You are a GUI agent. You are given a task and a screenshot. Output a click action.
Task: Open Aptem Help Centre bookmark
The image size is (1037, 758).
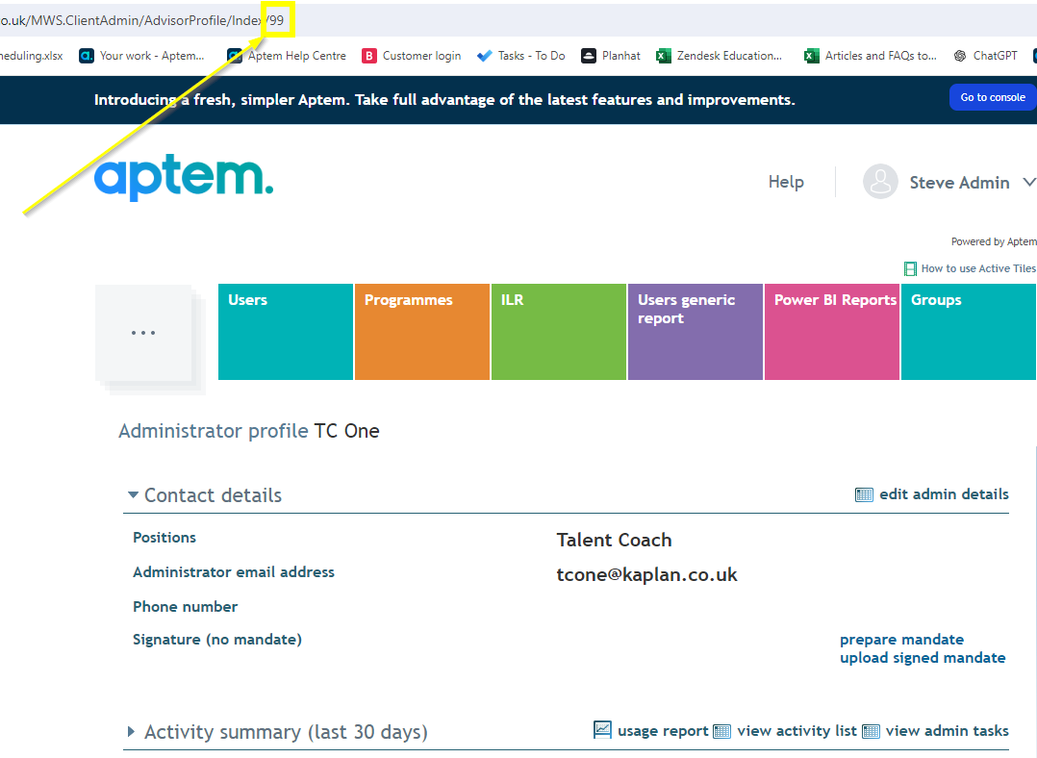point(287,56)
